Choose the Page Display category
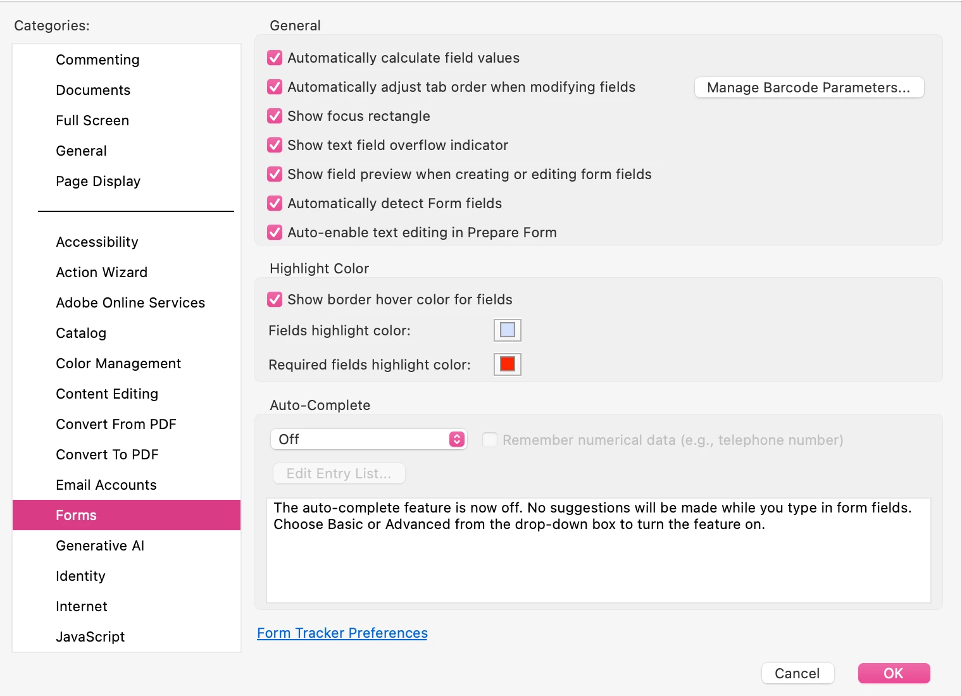Viewport: 962px width, 696px height. [98, 182]
